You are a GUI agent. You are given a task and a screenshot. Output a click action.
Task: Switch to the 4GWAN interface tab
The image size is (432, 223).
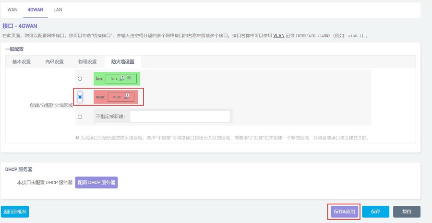pos(36,10)
